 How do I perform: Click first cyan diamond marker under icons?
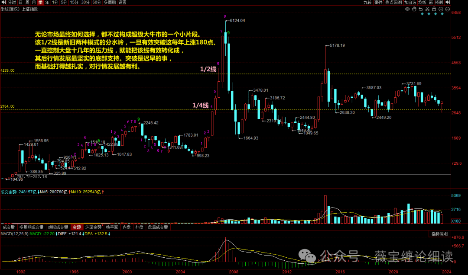pos(422,14)
